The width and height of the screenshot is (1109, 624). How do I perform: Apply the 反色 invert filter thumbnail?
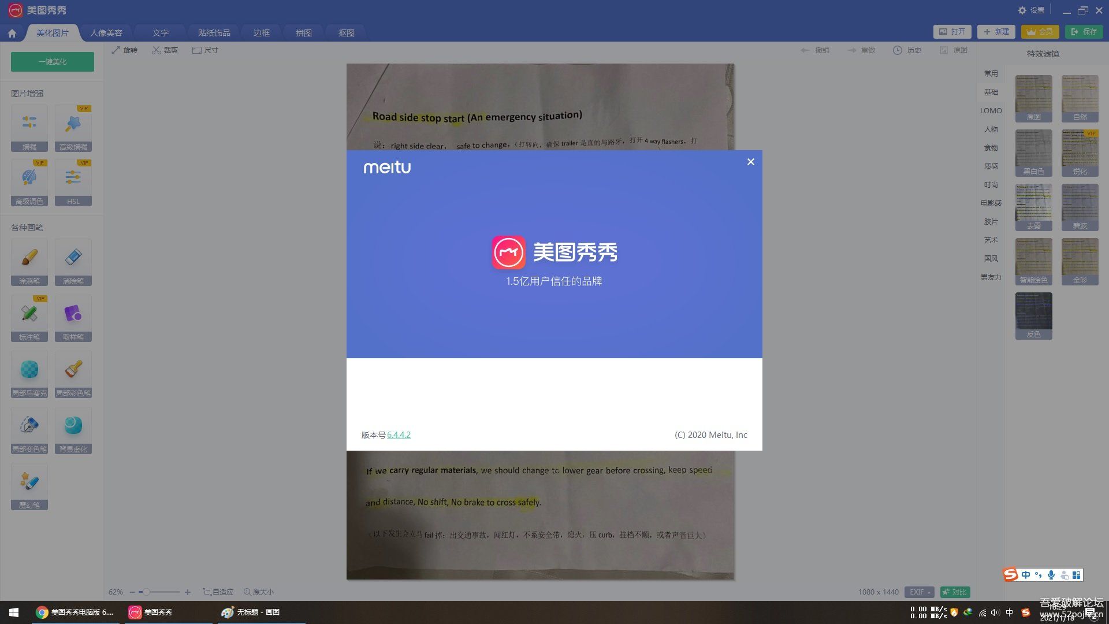coord(1033,315)
